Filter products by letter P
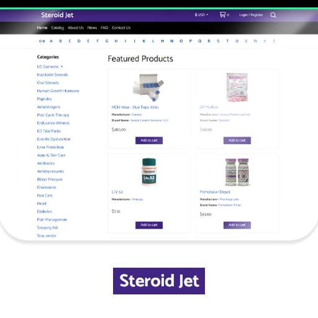Screen dimensions: 318x318 (x=191, y=41)
